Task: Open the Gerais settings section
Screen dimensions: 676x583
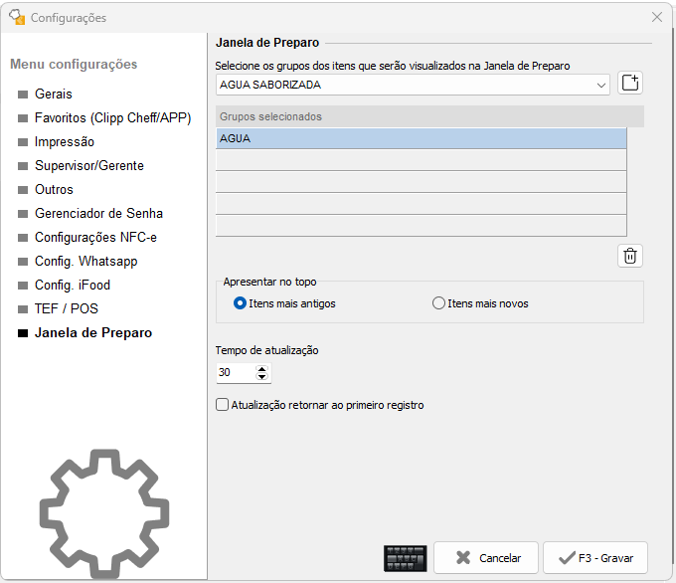Action: pos(54,94)
